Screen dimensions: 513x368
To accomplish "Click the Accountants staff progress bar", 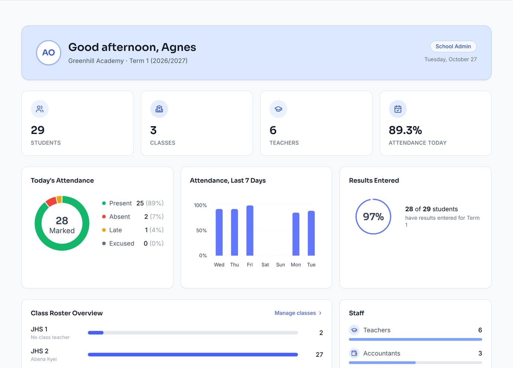I will 415,362.
